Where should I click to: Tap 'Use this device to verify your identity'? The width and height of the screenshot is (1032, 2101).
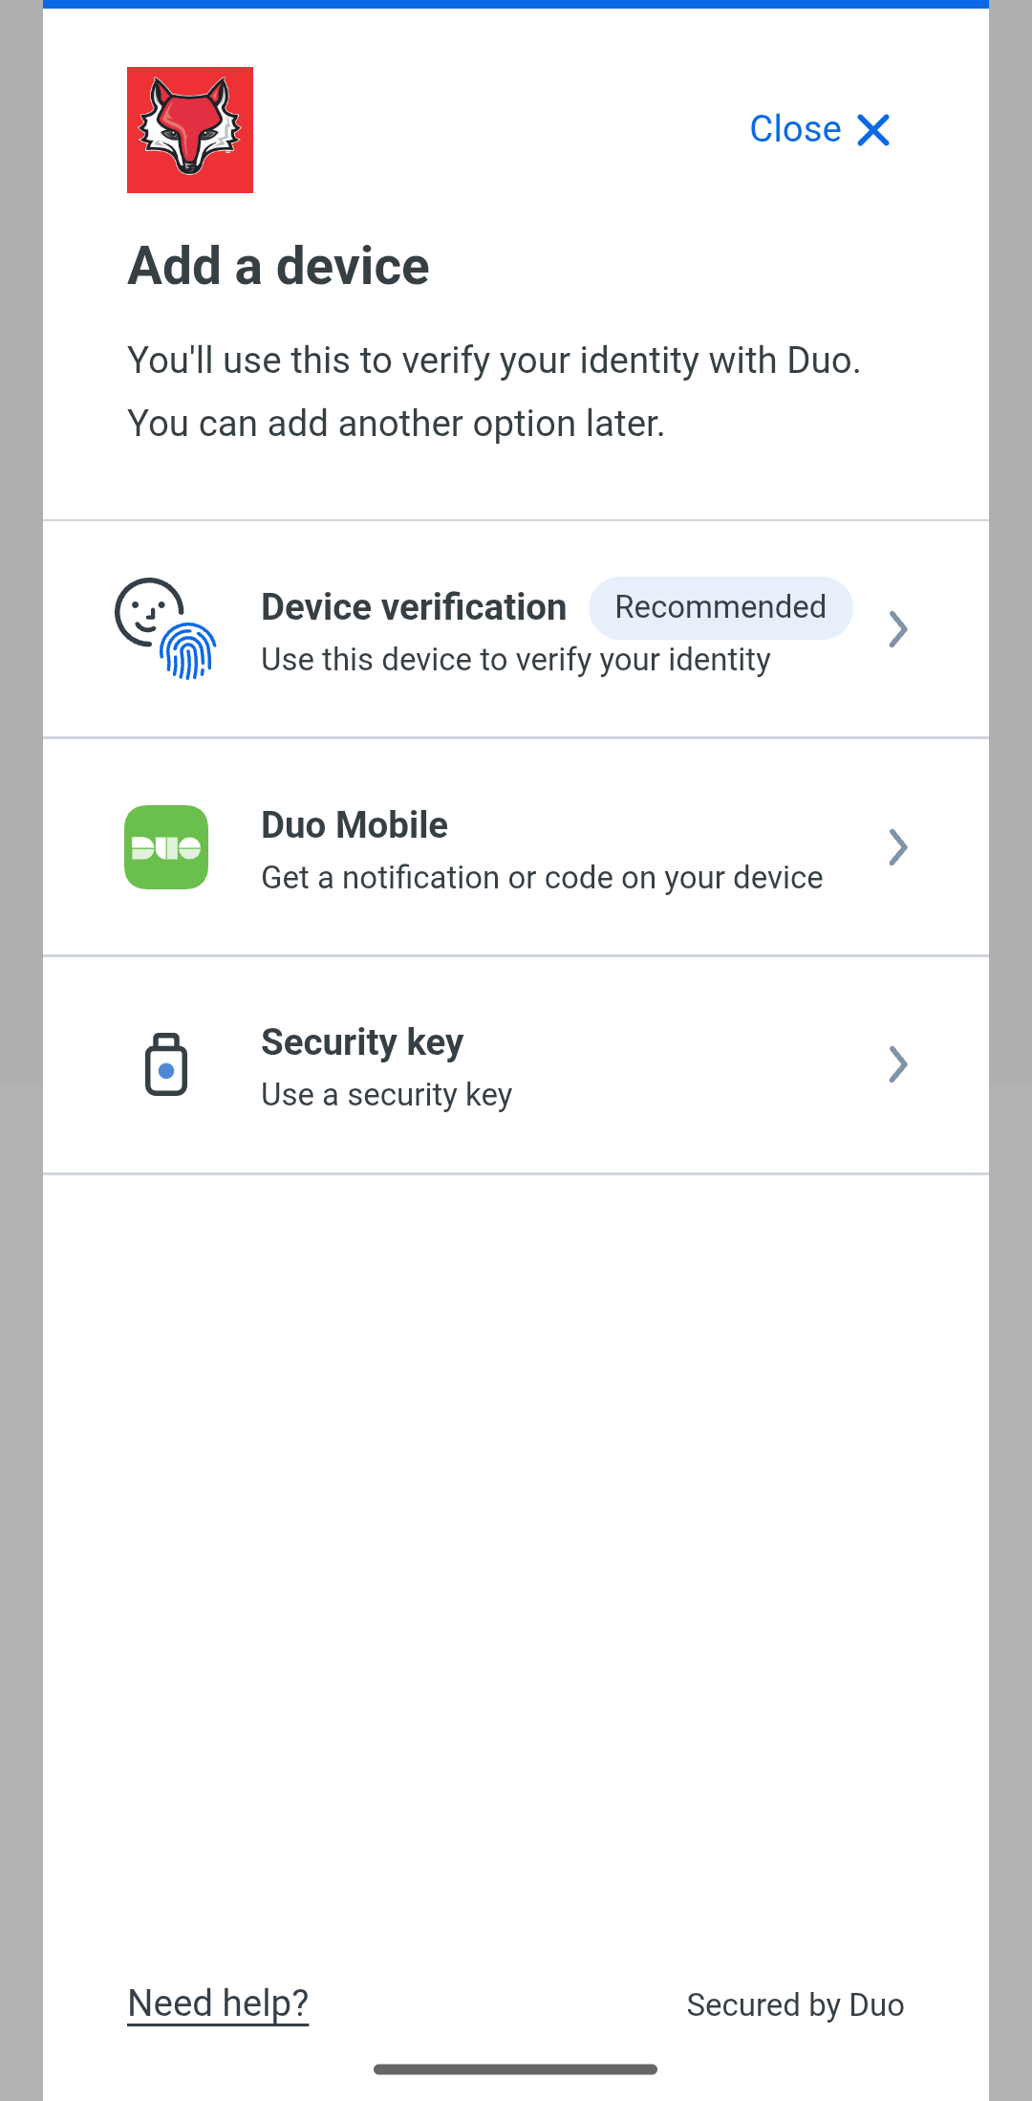coord(516,660)
